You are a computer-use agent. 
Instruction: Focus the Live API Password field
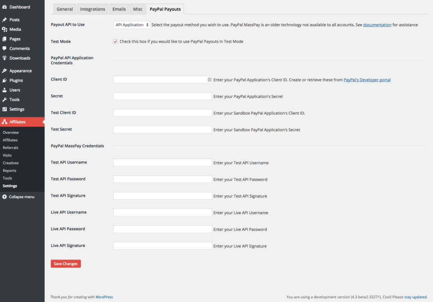[162, 229]
